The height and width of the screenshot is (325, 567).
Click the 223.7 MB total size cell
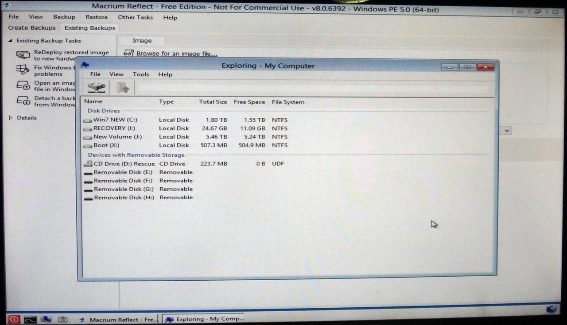[x=214, y=164]
